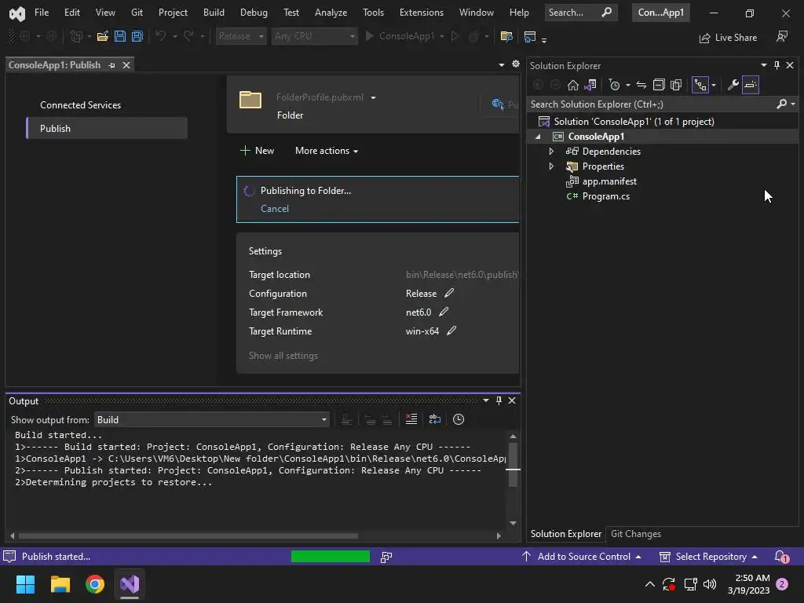804x603 pixels.
Task: Open Select Repository dropdown
Action: tap(709, 557)
